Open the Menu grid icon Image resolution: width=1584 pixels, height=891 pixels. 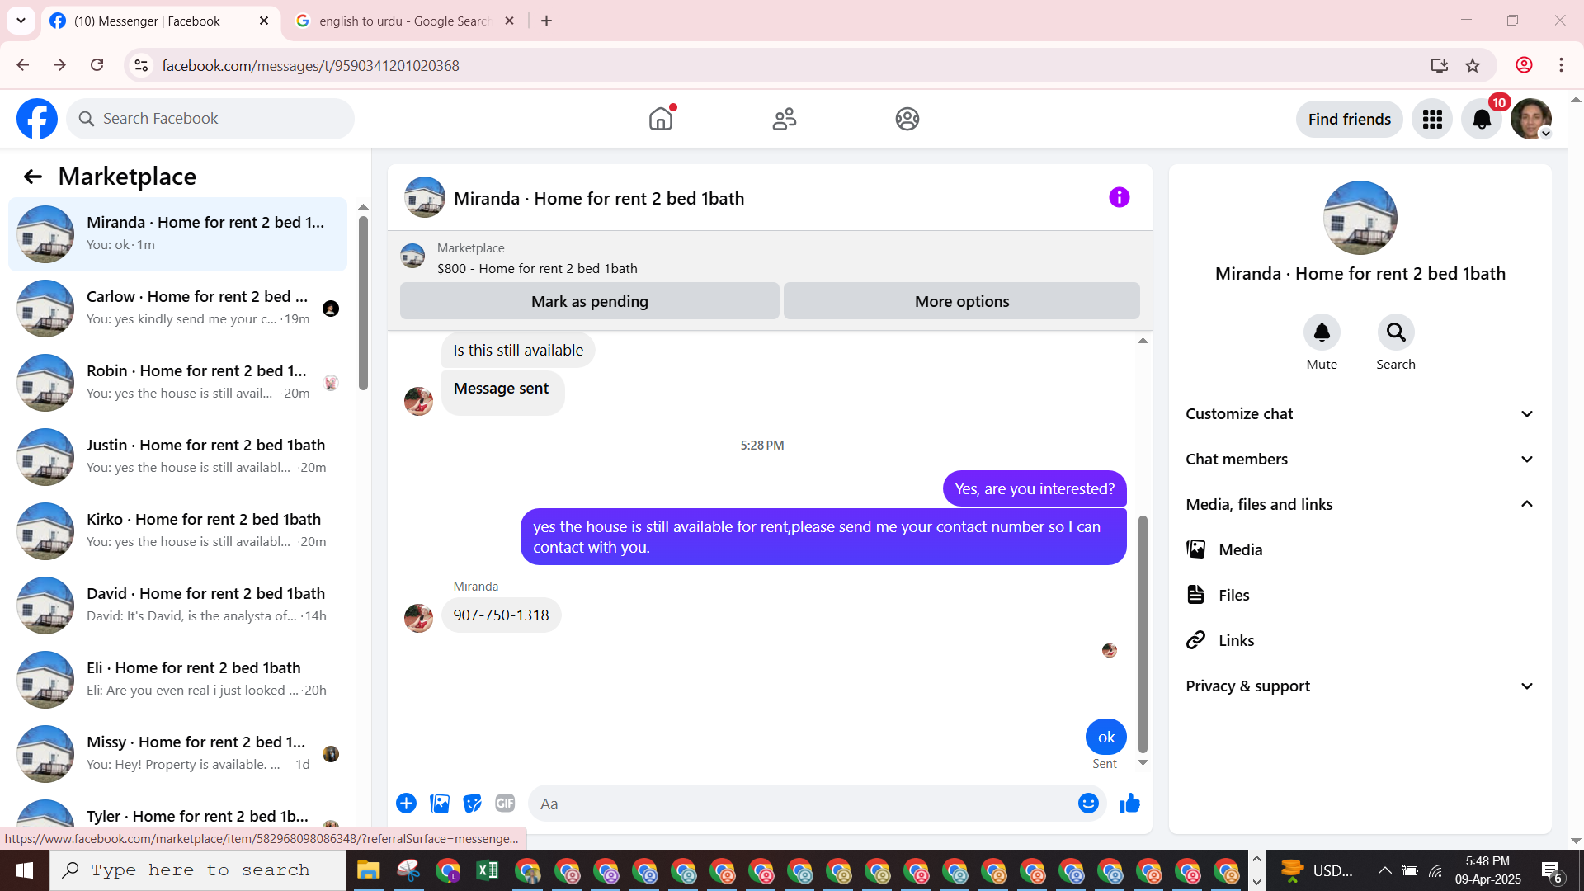point(1432,120)
